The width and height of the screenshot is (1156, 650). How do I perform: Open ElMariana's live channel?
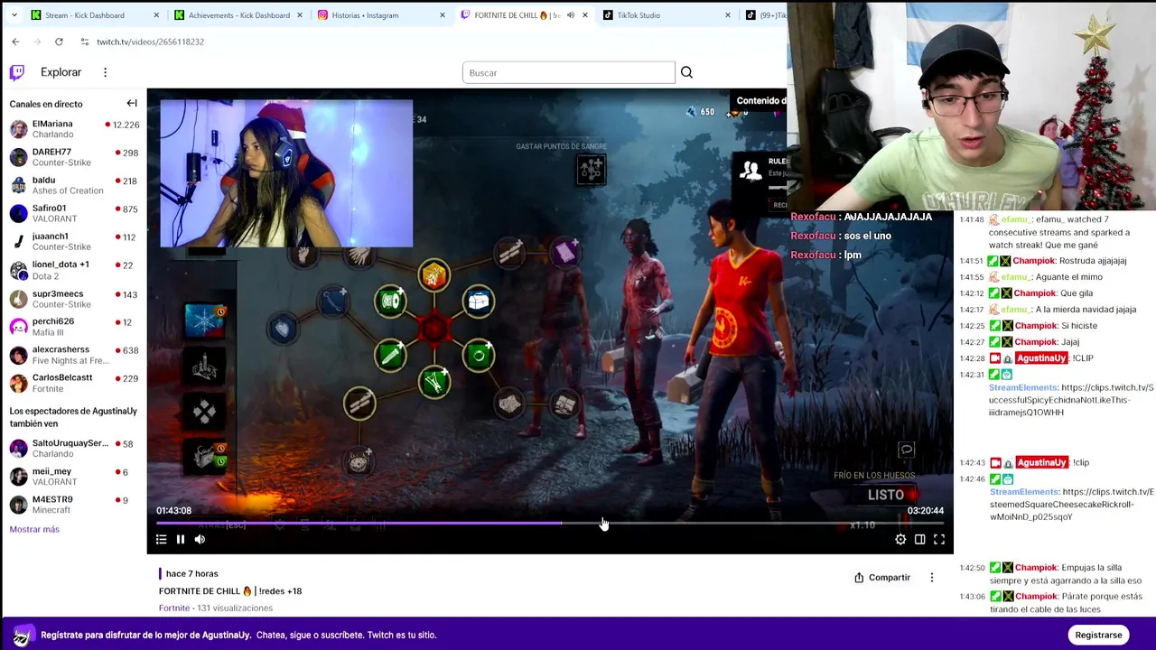(x=73, y=129)
